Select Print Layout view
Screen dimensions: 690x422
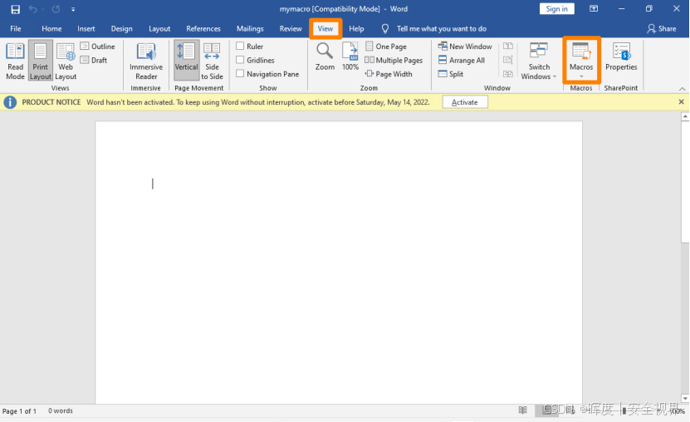tap(41, 61)
